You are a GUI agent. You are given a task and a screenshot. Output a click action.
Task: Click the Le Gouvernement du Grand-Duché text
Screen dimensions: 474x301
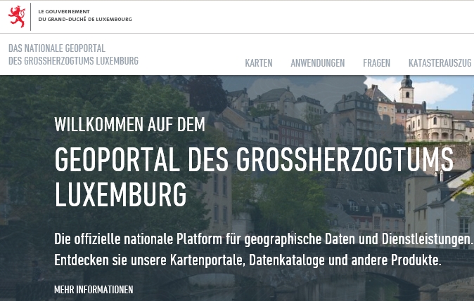pyautogui.click(x=84, y=15)
